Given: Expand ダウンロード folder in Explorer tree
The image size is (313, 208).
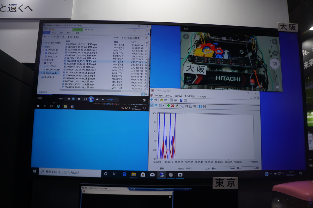Looking at the screenshot, I should click(x=44, y=50).
